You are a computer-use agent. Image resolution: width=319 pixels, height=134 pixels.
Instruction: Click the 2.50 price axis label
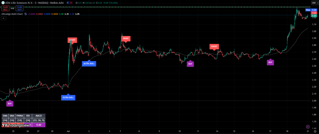314,66
